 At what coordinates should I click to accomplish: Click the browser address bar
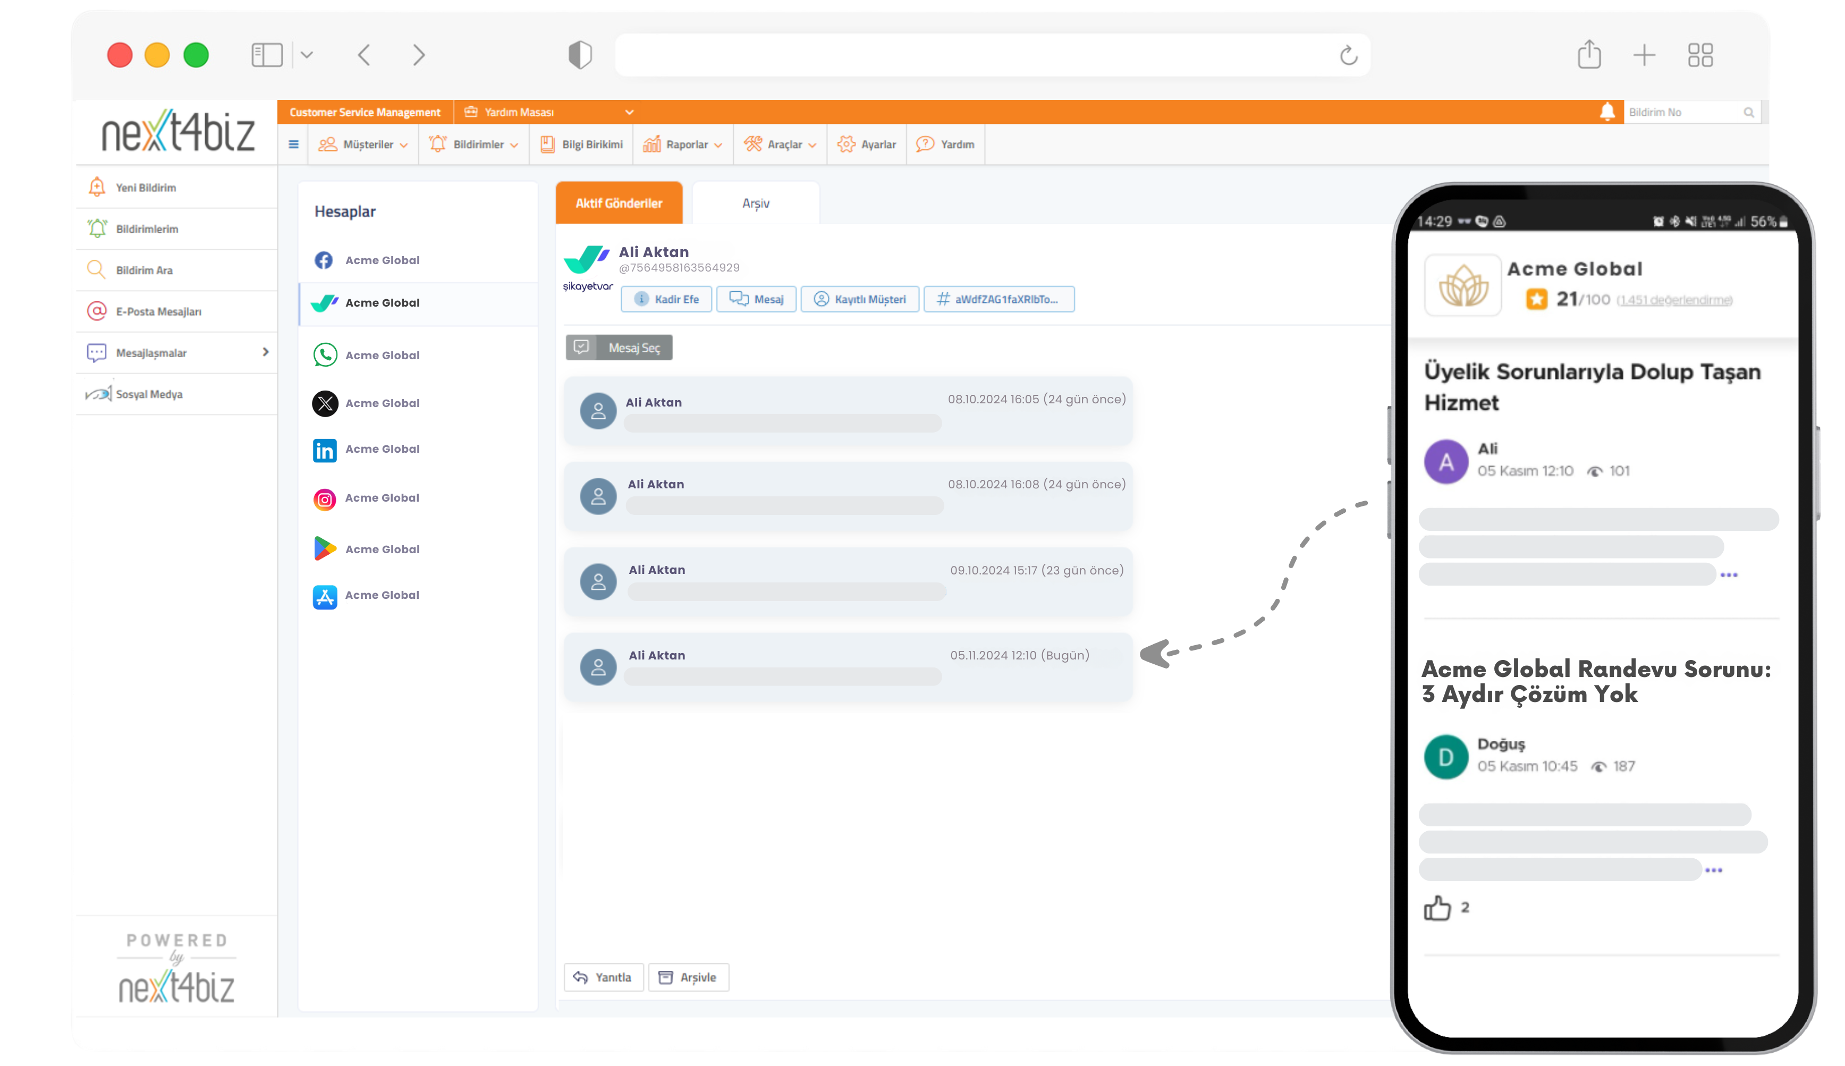tap(992, 55)
